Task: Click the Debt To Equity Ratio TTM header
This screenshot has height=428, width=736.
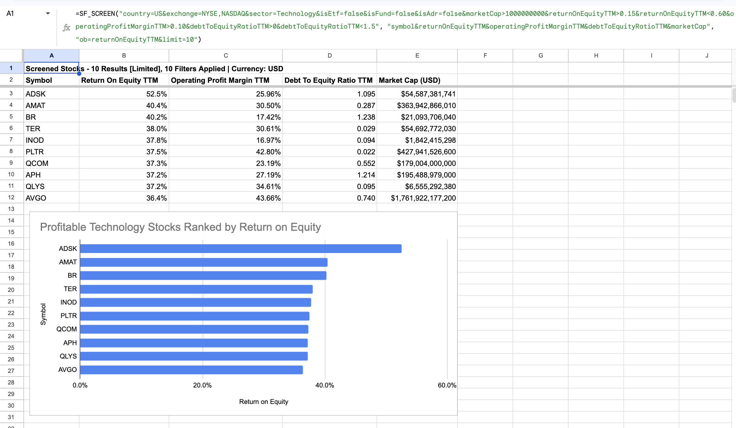Action: point(330,80)
